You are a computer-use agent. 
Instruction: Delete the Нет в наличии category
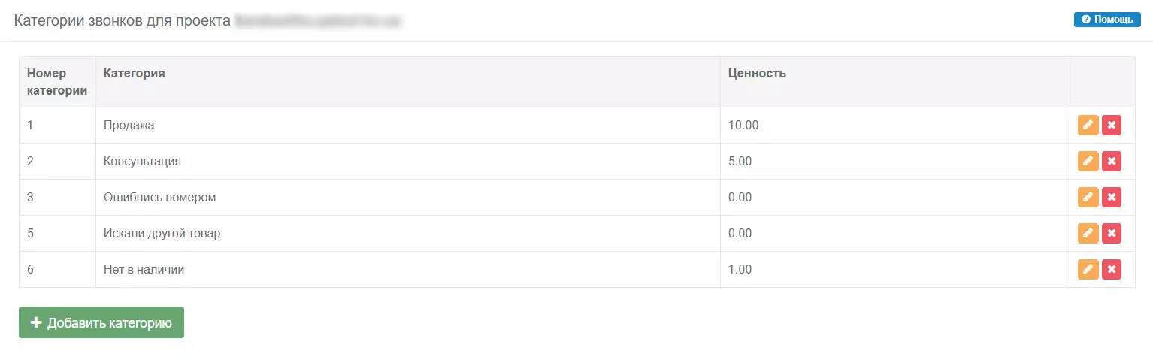pyautogui.click(x=1112, y=270)
